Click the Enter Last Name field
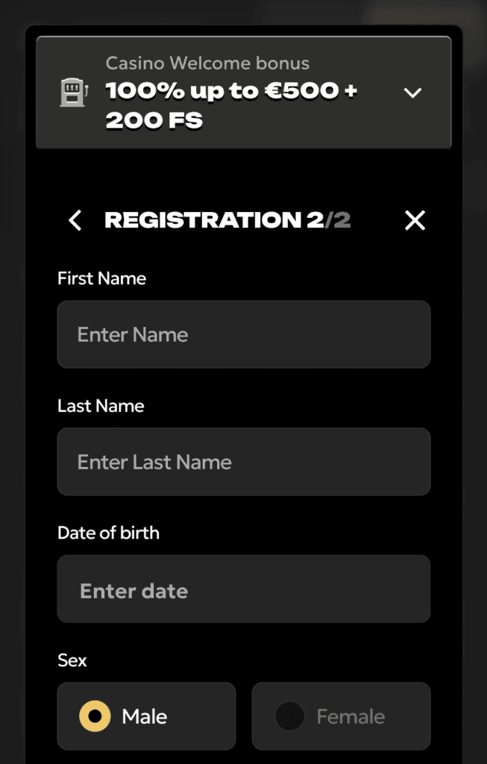This screenshot has width=487, height=764. (x=243, y=461)
